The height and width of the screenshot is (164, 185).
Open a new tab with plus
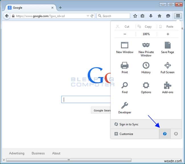pyautogui.click(x=60, y=8)
